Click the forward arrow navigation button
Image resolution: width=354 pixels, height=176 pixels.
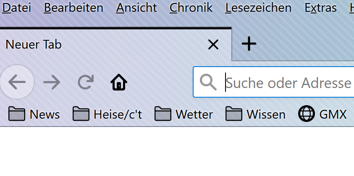point(52,82)
